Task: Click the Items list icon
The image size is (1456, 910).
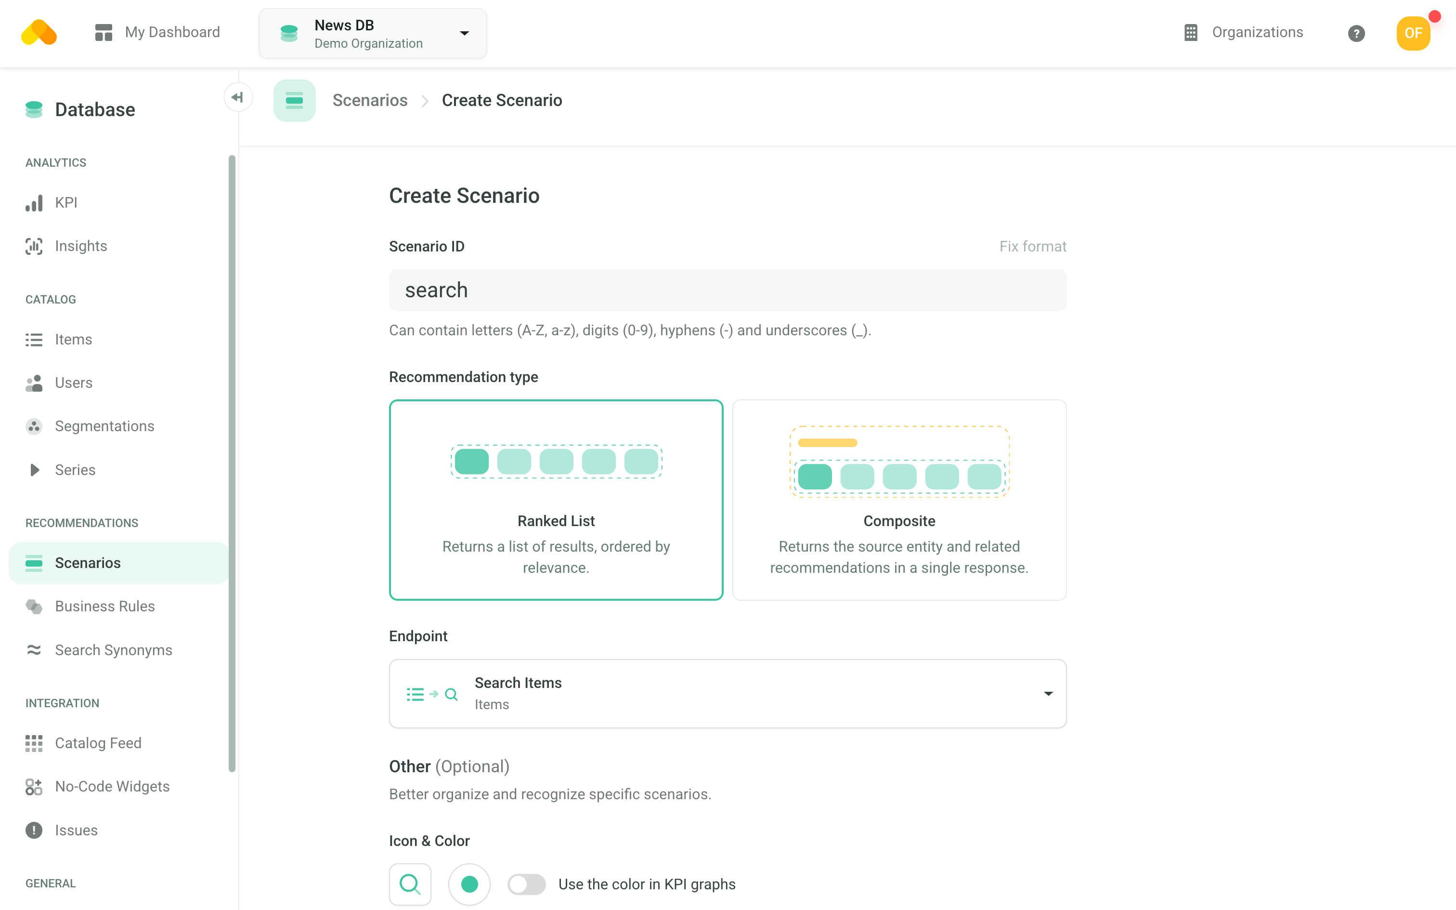Action: (x=34, y=340)
